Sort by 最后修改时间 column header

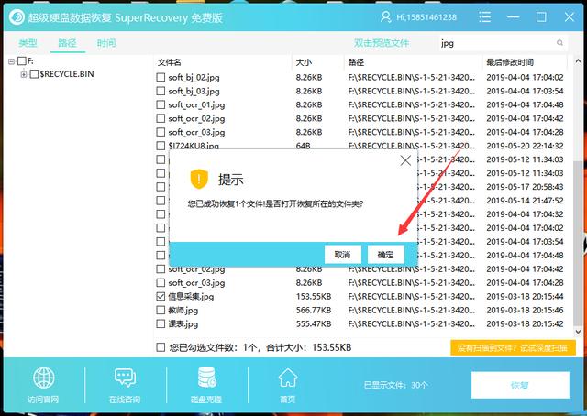510,62
